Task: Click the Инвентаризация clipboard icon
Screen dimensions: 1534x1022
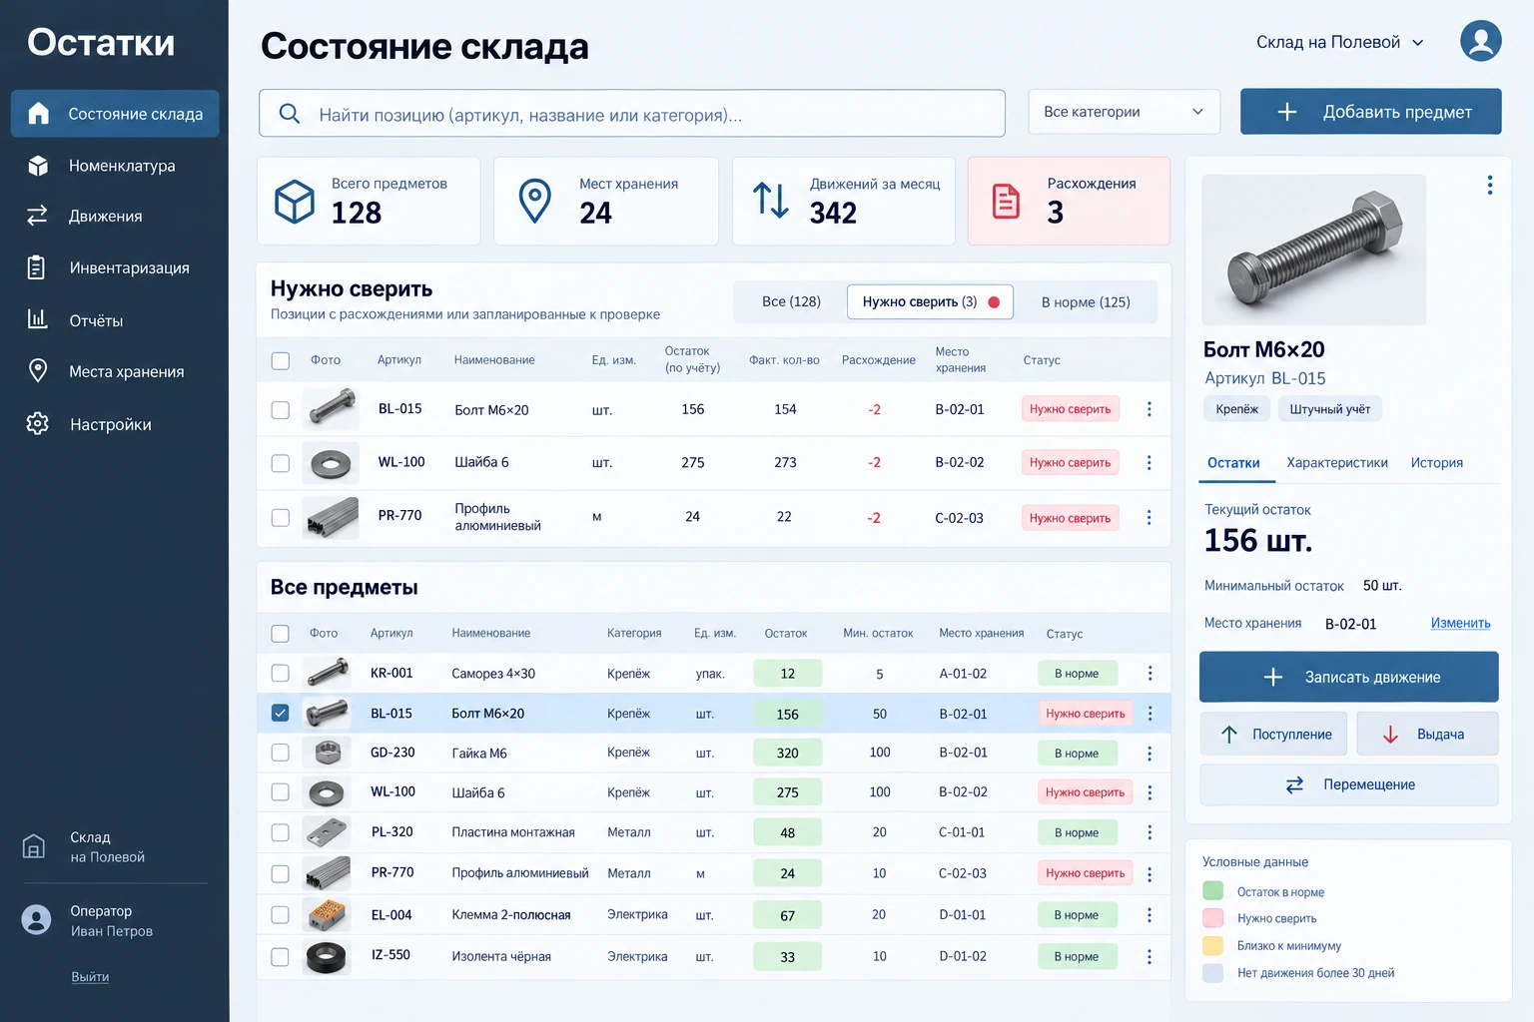Action: point(37,267)
